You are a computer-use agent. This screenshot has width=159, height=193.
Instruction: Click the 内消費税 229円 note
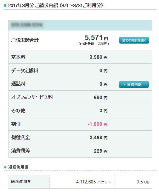pos(93,44)
